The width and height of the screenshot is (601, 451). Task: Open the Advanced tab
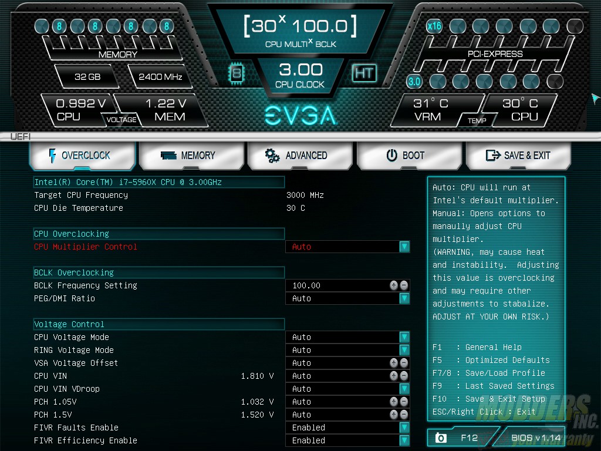[x=300, y=155]
